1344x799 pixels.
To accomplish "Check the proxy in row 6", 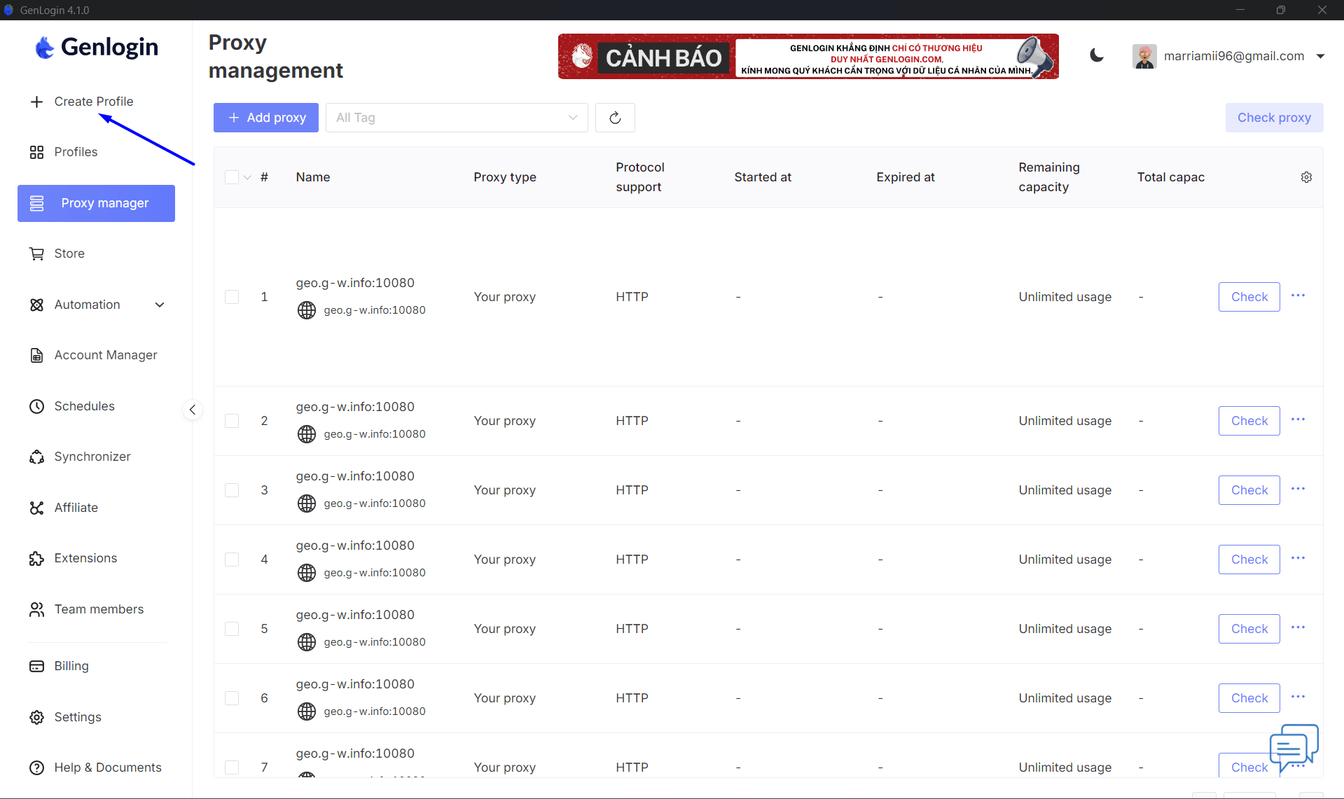I will coord(1249,698).
